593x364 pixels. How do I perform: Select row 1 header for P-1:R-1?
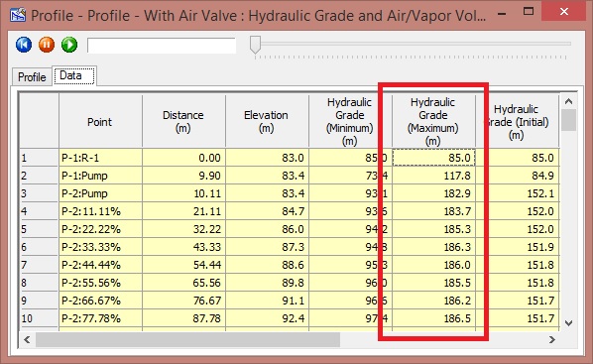39,158
